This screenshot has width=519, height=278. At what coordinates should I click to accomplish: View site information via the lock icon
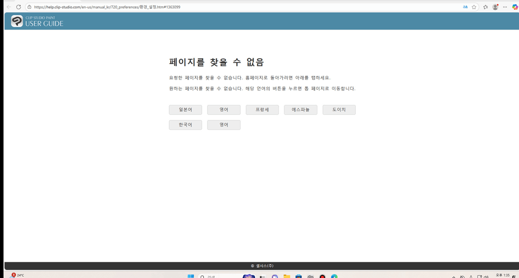click(x=29, y=7)
